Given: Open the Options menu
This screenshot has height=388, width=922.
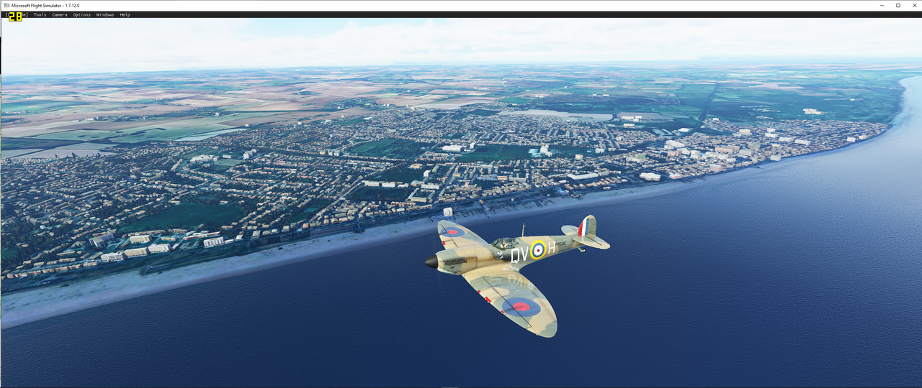Looking at the screenshot, I should (81, 14).
